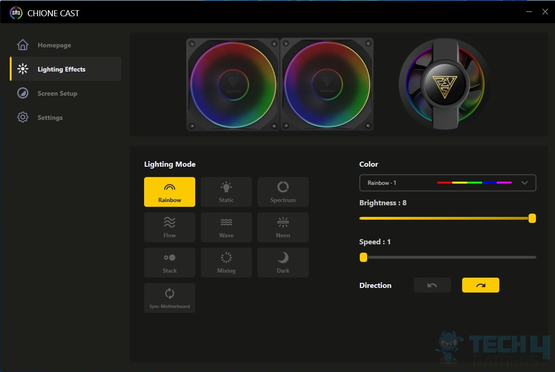Screen dimensions: 555x372
Task: Switch to the Static lighting mode
Action: [226, 192]
